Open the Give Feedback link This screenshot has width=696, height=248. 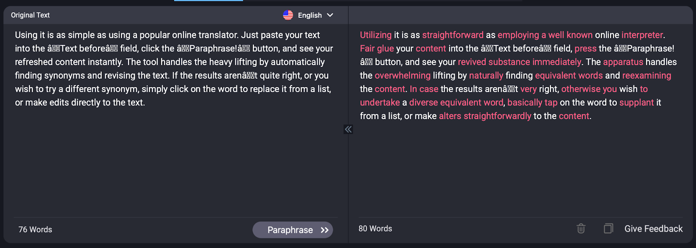coord(653,229)
